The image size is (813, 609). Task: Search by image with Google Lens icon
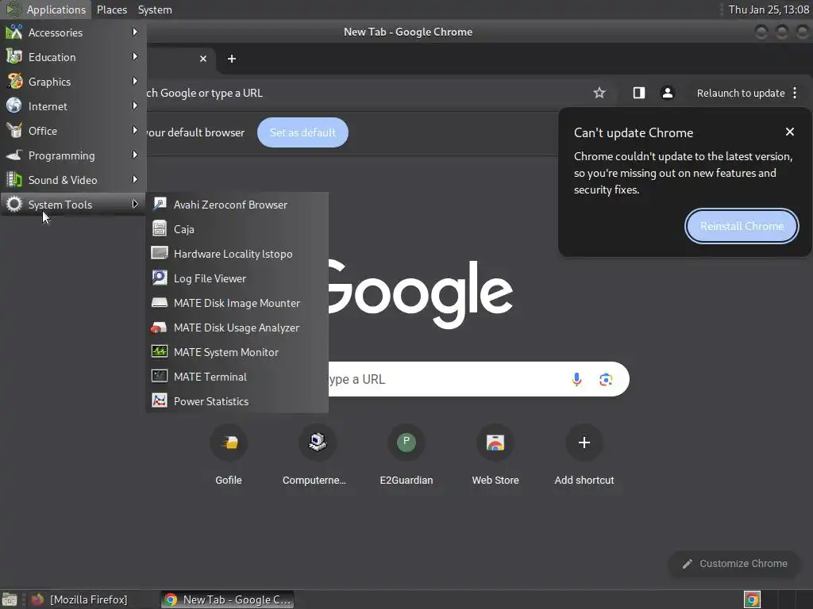tap(606, 379)
